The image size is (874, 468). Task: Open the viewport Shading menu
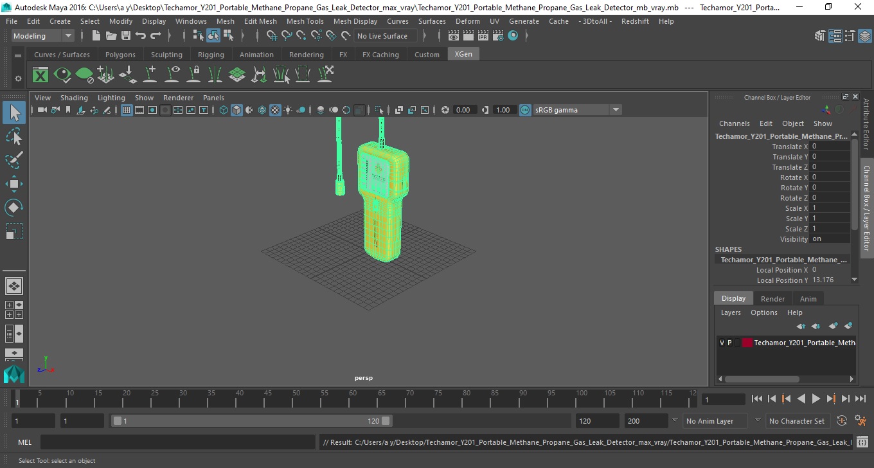(74, 98)
